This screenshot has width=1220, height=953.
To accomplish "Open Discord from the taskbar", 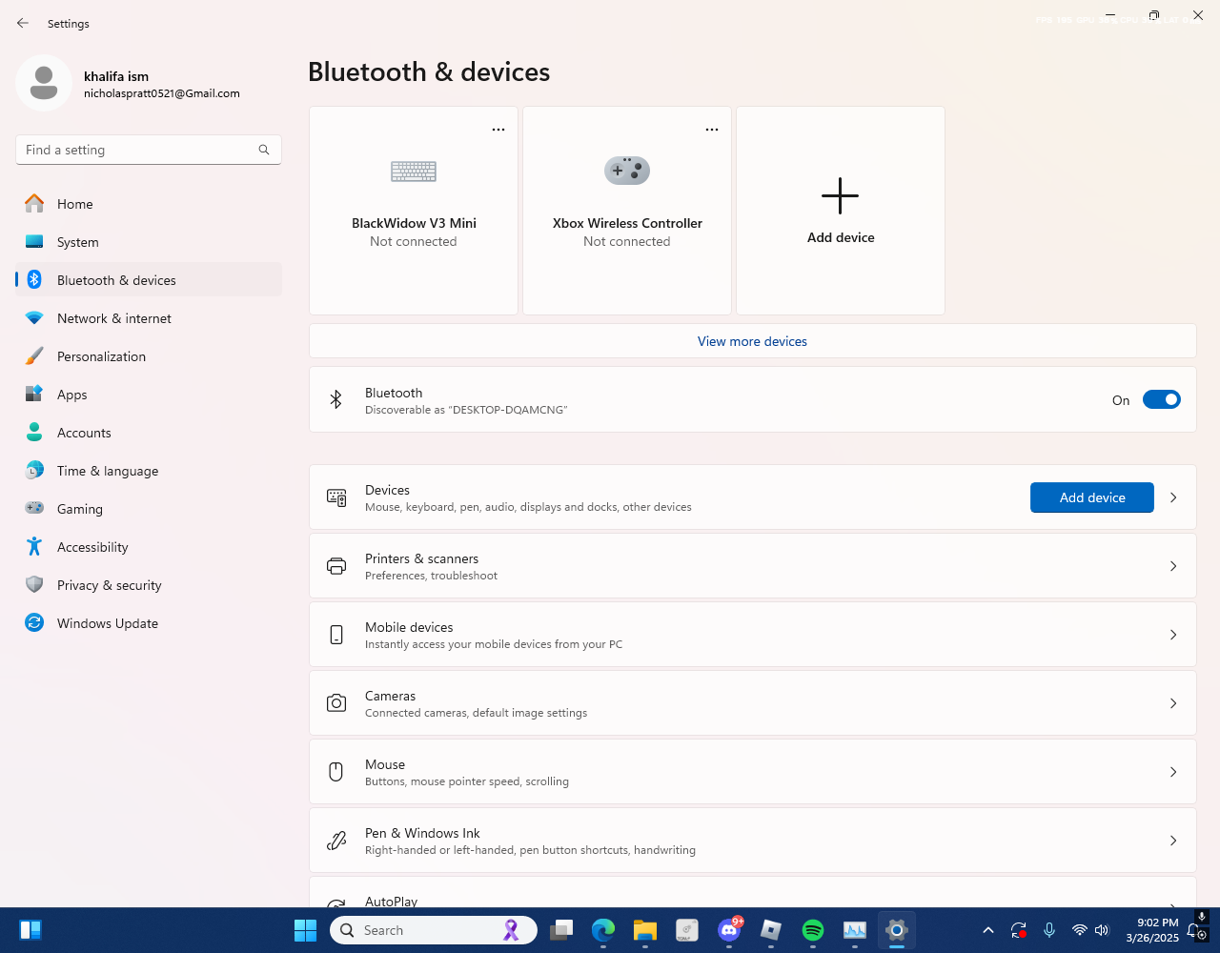I will [x=730, y=930].
